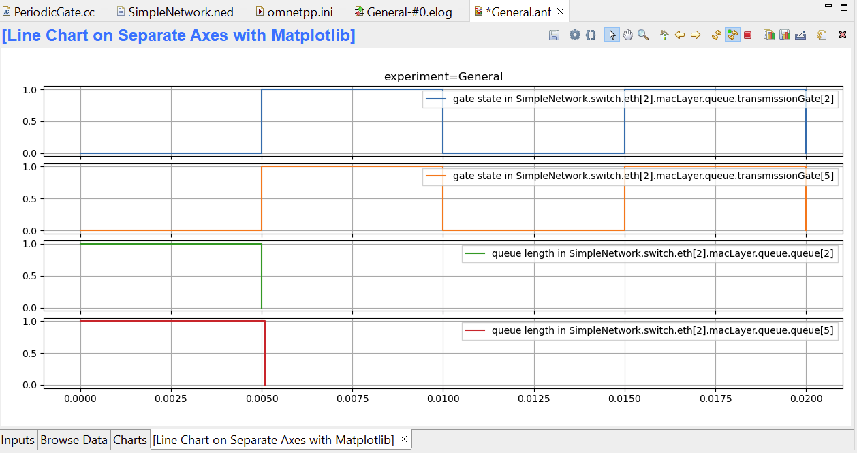Stop chart script with red square icon

[x=748, y=35]
